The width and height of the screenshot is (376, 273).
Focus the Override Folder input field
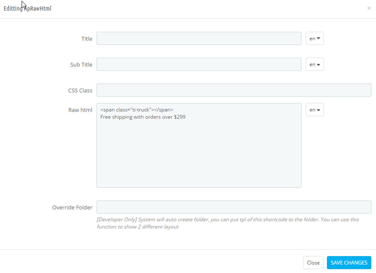[x=233, y=207]
